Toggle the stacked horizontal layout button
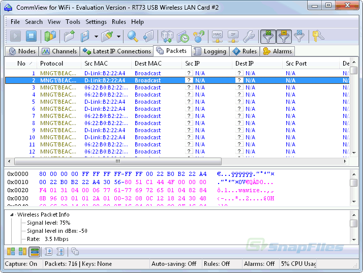Viewport: 363px width, 273px height. [x=35, y=252]
